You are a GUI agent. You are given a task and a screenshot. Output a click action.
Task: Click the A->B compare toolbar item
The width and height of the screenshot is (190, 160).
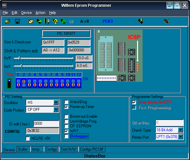(x=85, y=21)
